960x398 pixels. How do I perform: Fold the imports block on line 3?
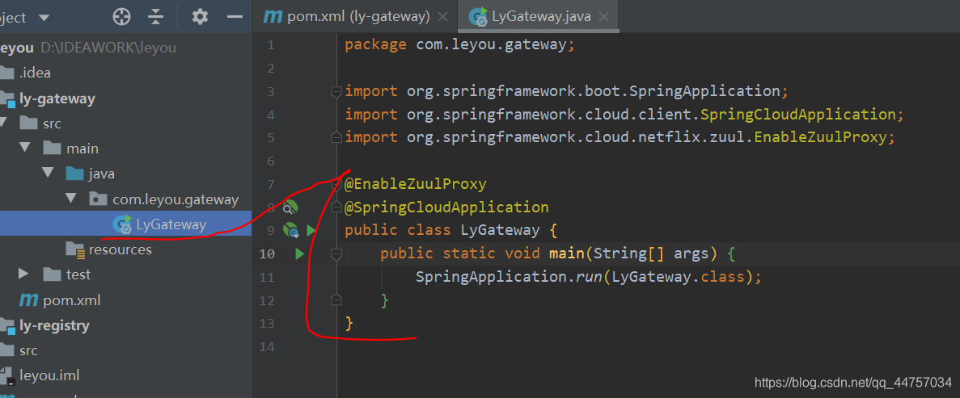pos(336,92)
